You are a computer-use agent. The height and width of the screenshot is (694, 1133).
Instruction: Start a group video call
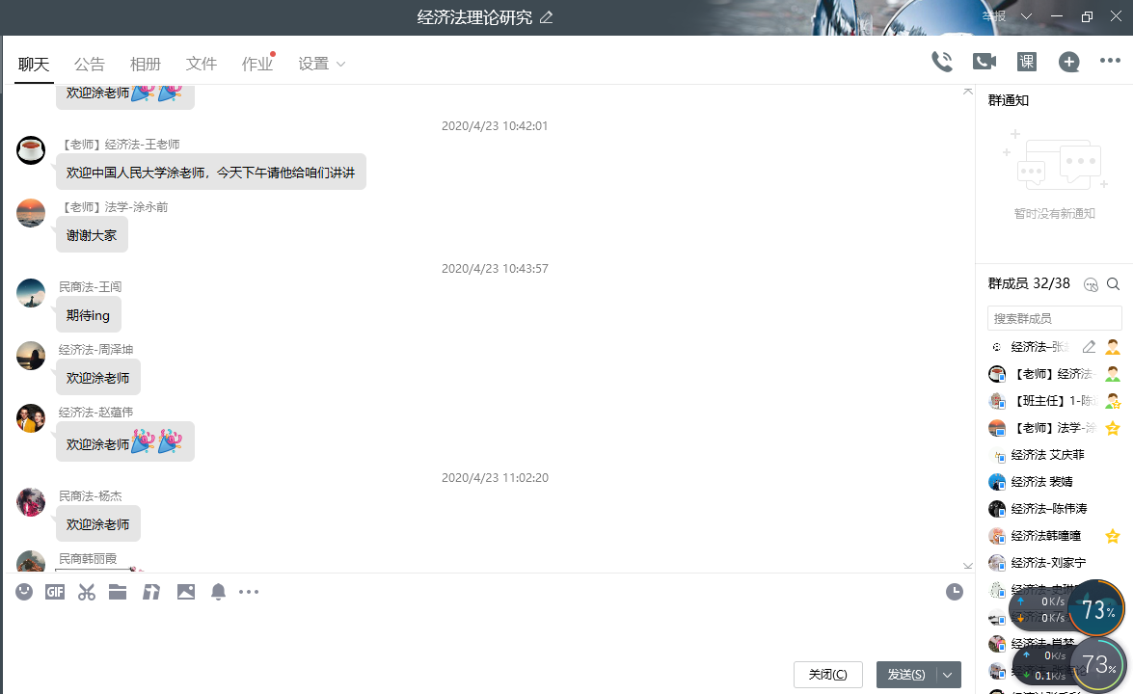(x=984, y=62)
